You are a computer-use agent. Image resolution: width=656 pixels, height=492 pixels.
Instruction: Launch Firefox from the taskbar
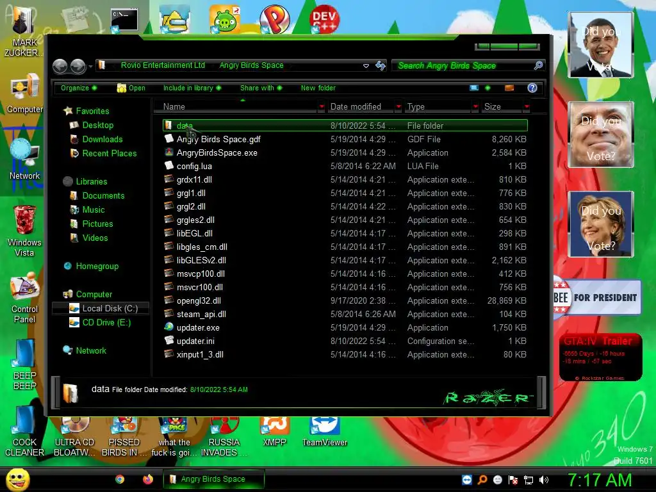click(x=148, y=479)
